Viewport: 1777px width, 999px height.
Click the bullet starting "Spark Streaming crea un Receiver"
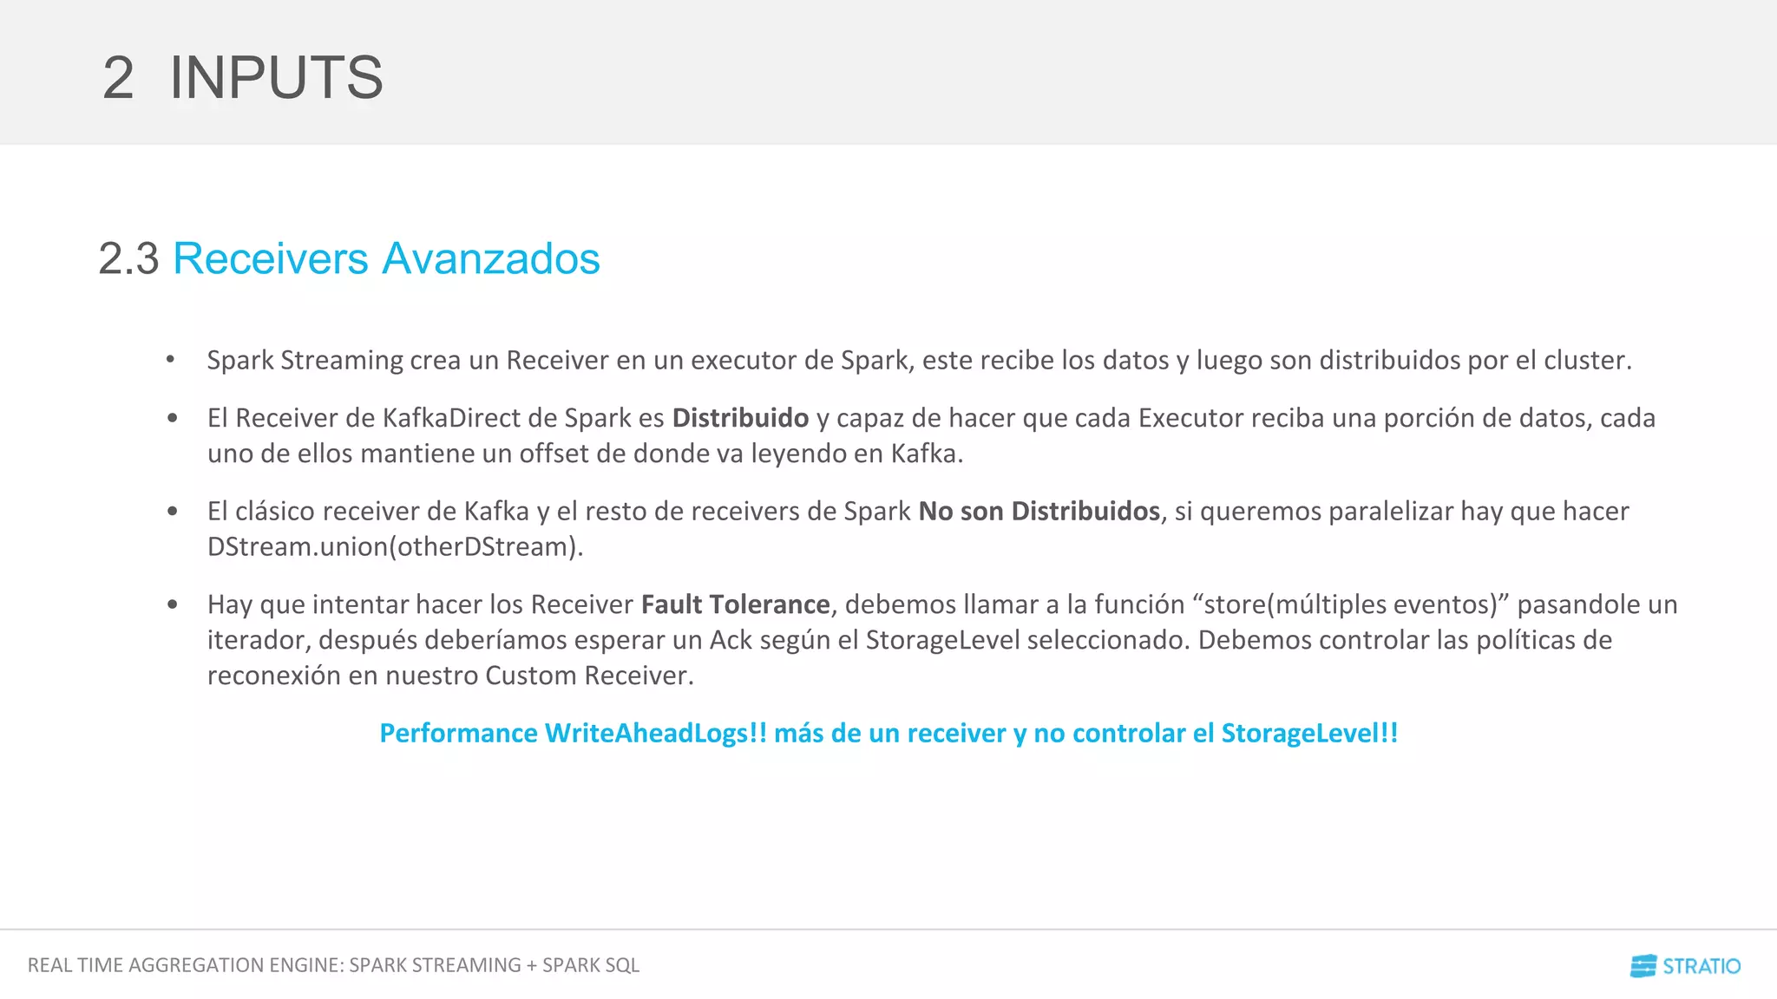click(x=919, y=360)
